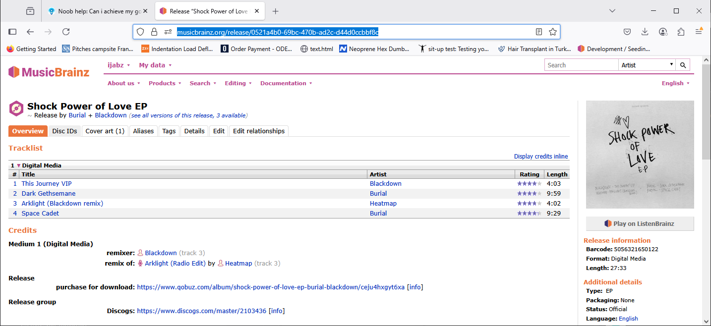Collapse the Digital Media medium triangle
This screenshot has height=326, width=711.
19,165
